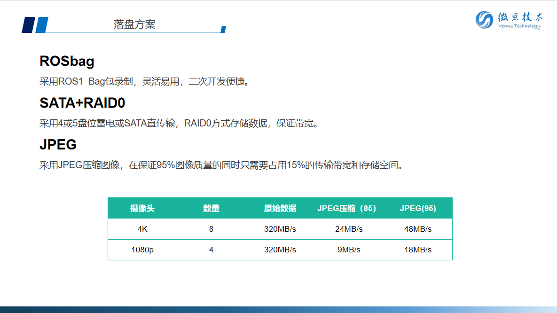Expand the JPEG section heading
557x313 pixels.
57,145
